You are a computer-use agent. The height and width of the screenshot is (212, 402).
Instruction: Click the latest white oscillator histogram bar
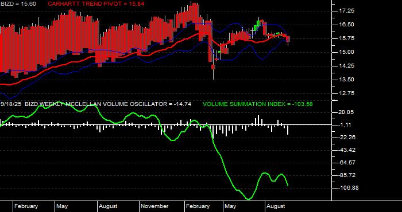pos(288,129)
